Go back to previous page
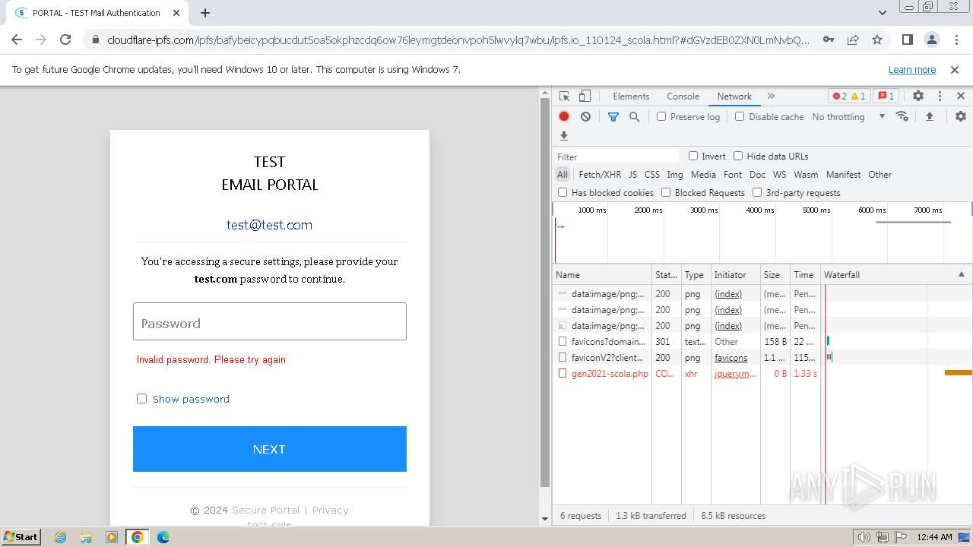This screenshot has height=547, width=973. pos(17,40)
